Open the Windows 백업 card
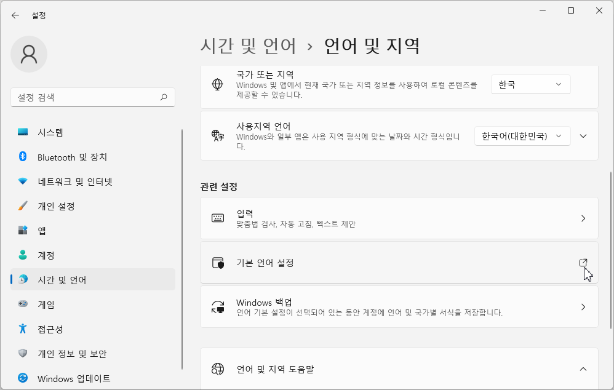614x390 pixels. coord(399,307)
